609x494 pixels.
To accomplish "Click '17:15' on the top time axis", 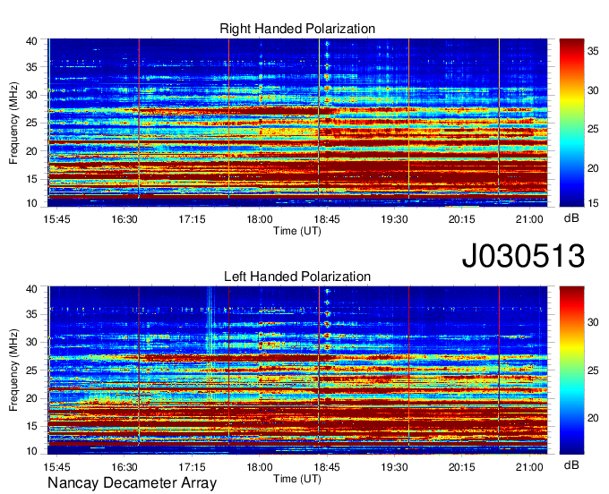I will pos(192,219).
